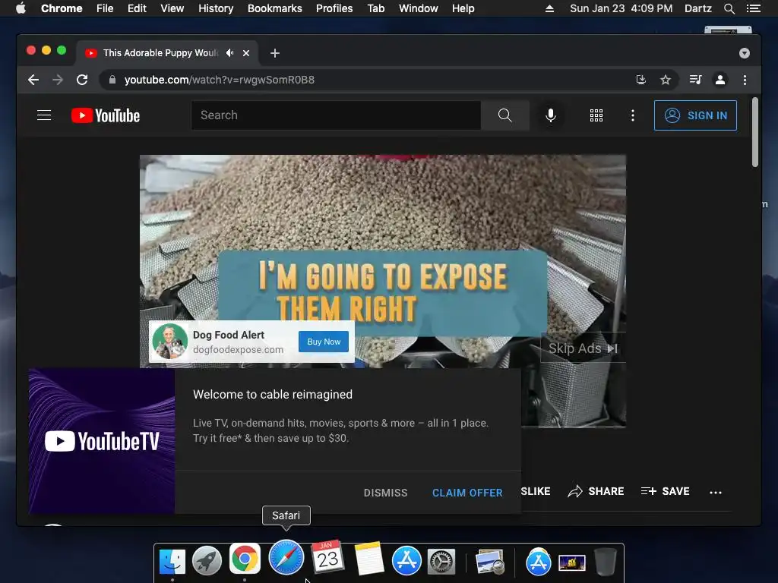Open the Profiles menu
Viewport: 778px width, 583px height.
click(x=334, y=8)
